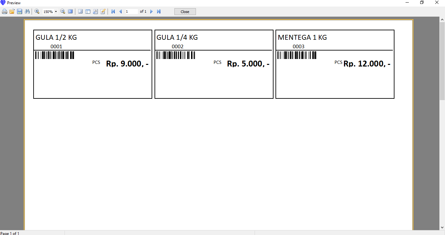Click the scrollbar down arrow
The width and height of the screenshot is (445, 235).
point(442,228)
